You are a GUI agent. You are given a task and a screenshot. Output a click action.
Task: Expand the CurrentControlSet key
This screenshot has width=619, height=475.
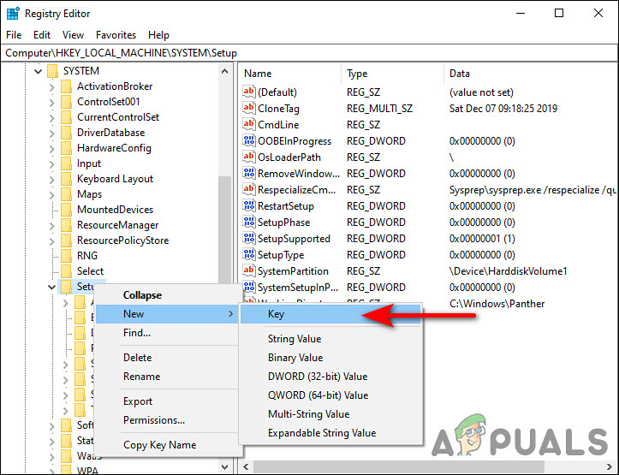pyautogui.click(x=51, y=117)
